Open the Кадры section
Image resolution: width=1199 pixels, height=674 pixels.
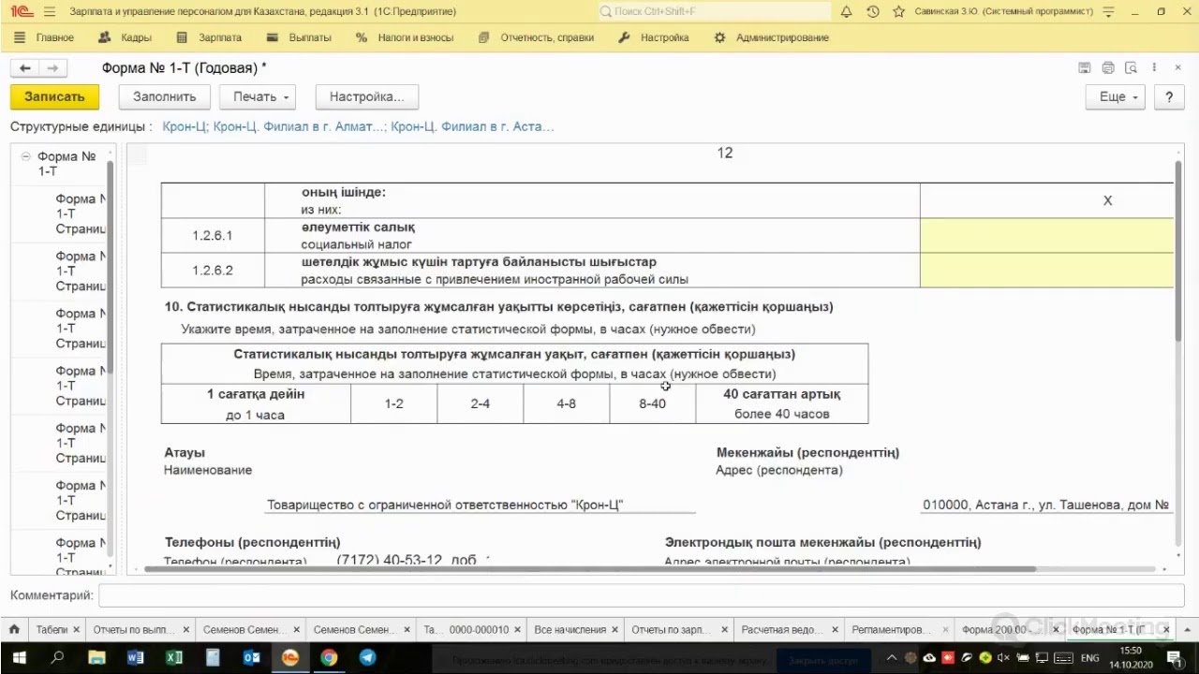(125, 37)
